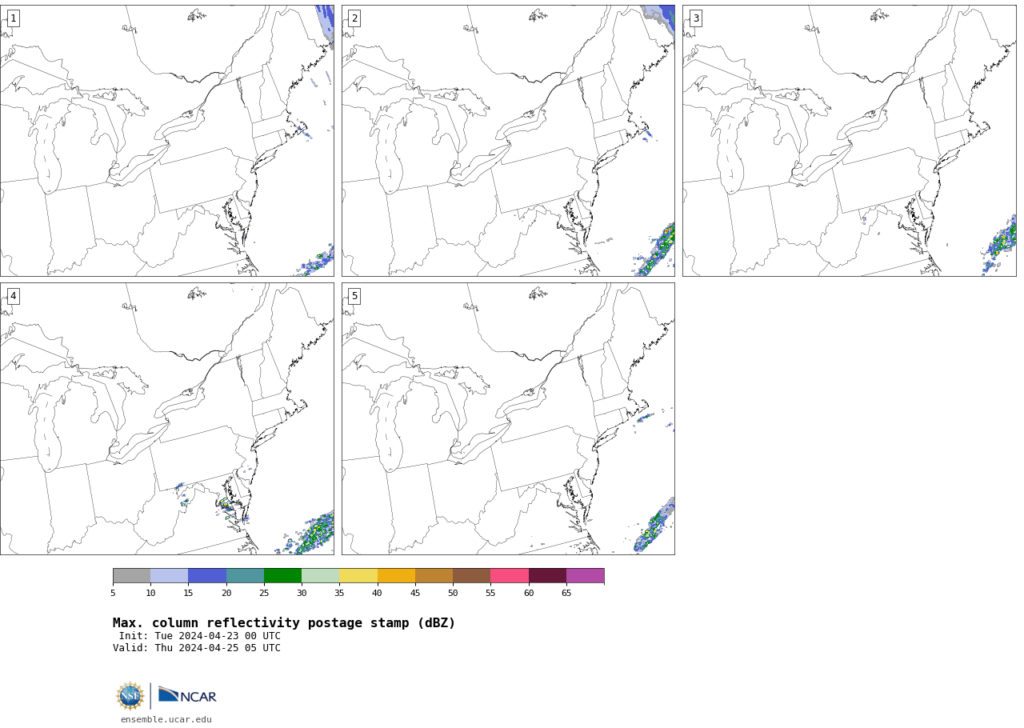Select the brown 50-55 dBZ swatch
This screenshot has width=1024, height=728.
point(471,576)
